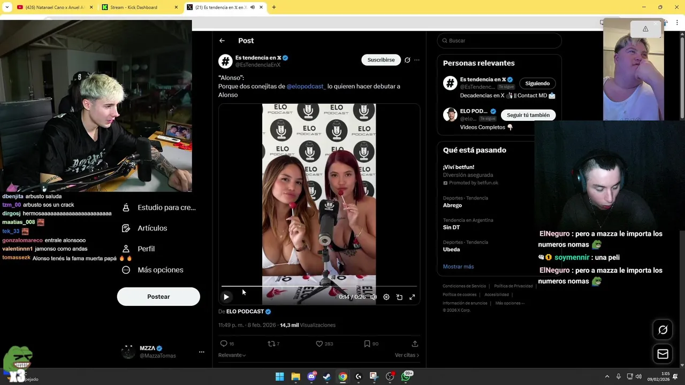Open Artículos in the sidebar
This screenshot has height=385, width=685.
coord(145,228)
